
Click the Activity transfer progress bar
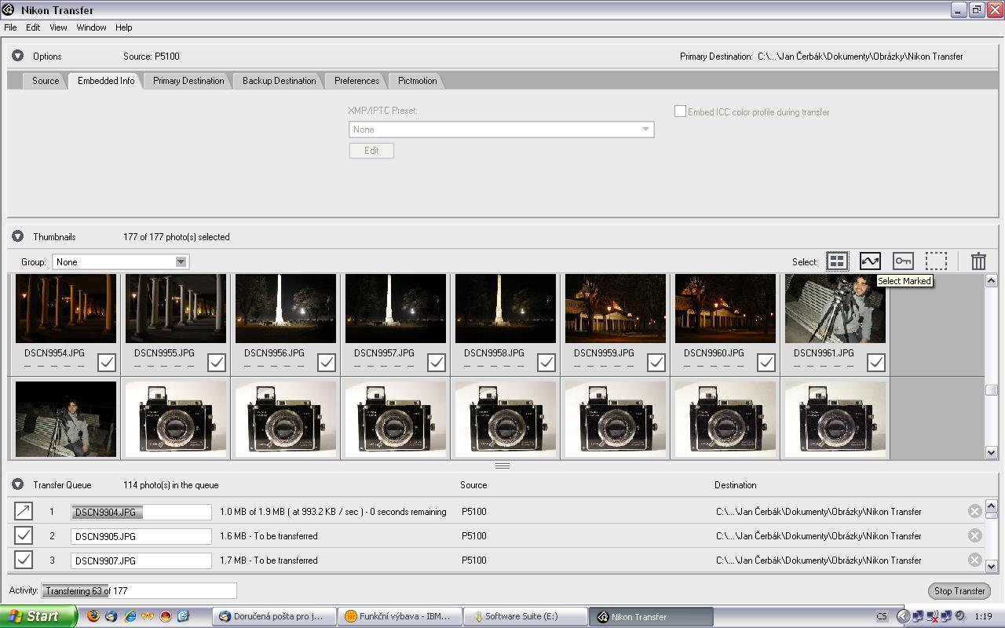point(139,590)
